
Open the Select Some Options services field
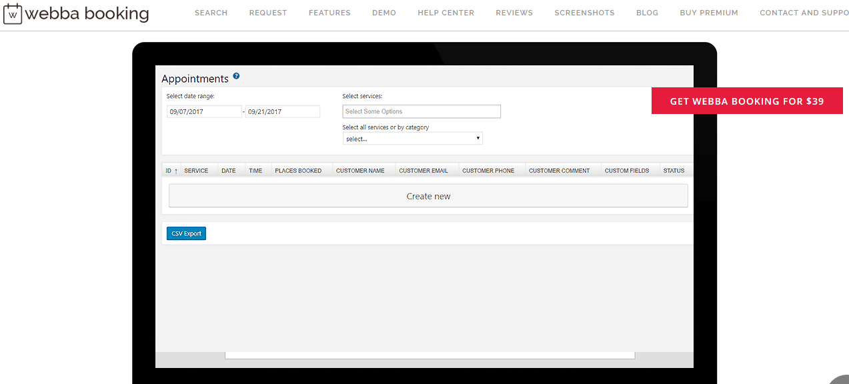(x=421, y=111)
